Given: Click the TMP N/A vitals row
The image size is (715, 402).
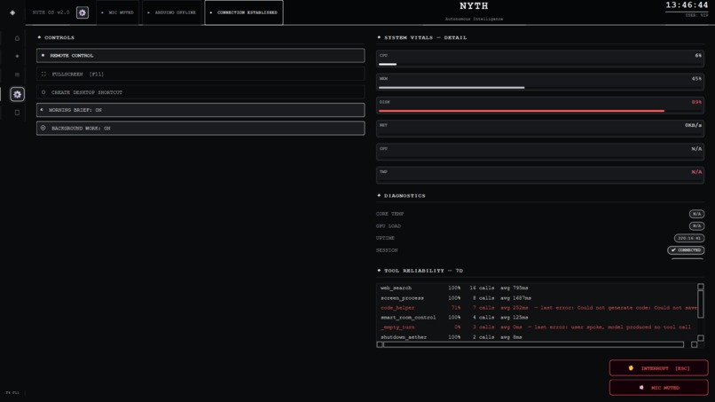Looking at the screenshot, I should 540,175.
